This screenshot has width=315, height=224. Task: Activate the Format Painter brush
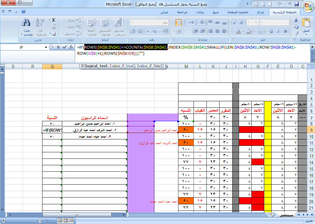296,34
